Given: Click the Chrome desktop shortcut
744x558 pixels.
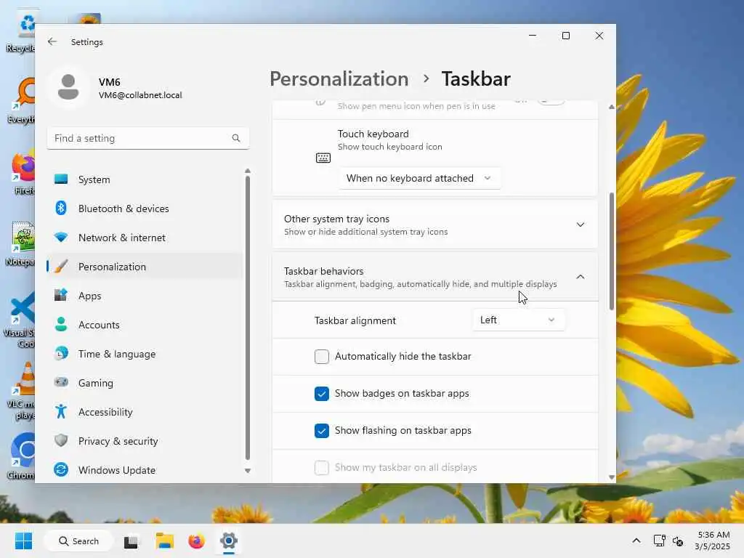Looking at the screenshot, I should (22, 456).
